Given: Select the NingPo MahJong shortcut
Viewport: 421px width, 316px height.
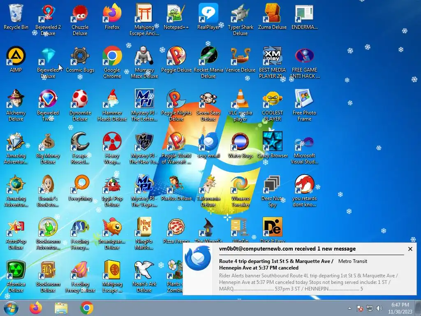Looking at the screenshot, I should click(x=144, y=234).
